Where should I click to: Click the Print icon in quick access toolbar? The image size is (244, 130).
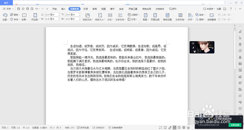[27, 9]
